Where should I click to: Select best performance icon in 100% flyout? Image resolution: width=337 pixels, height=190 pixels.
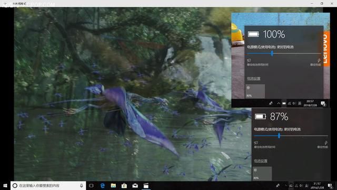(319, 60)
